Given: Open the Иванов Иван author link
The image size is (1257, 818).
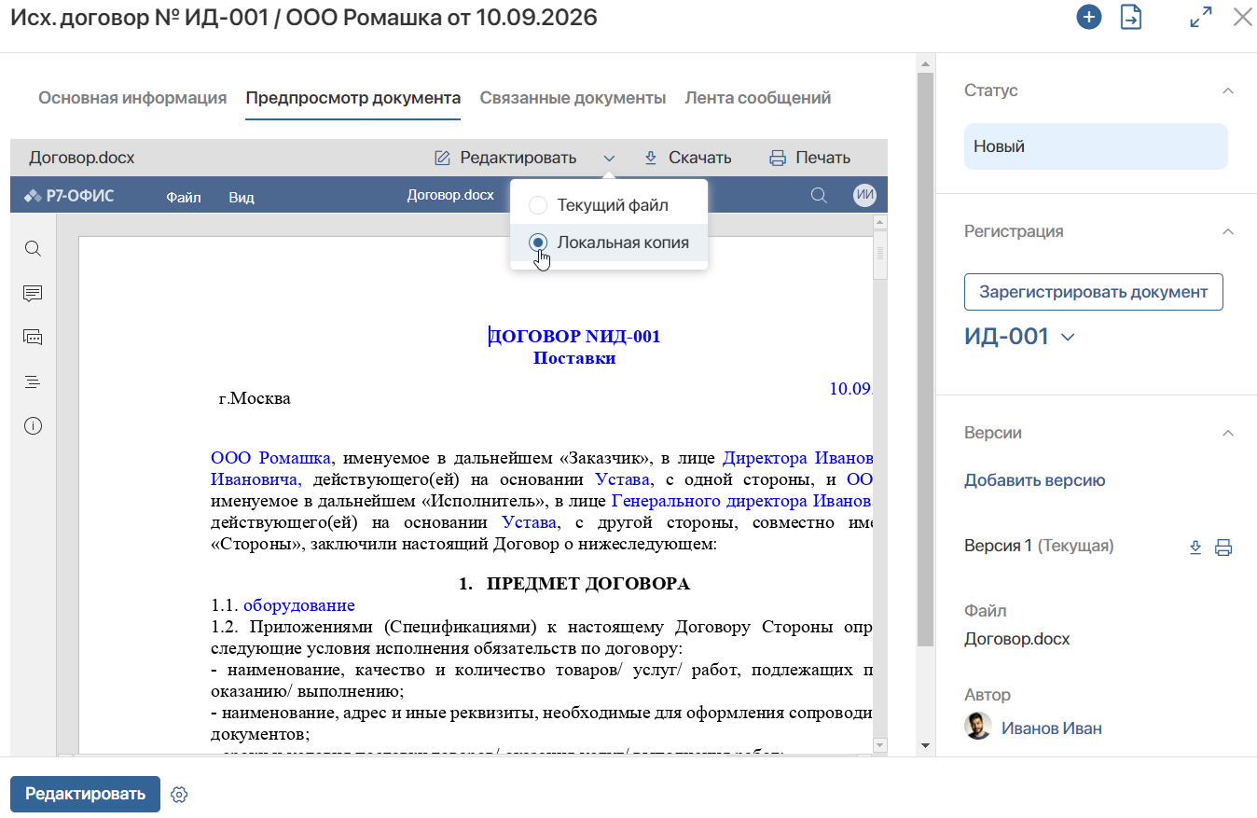Looking at the screenshot, I should coord(1052,728).
